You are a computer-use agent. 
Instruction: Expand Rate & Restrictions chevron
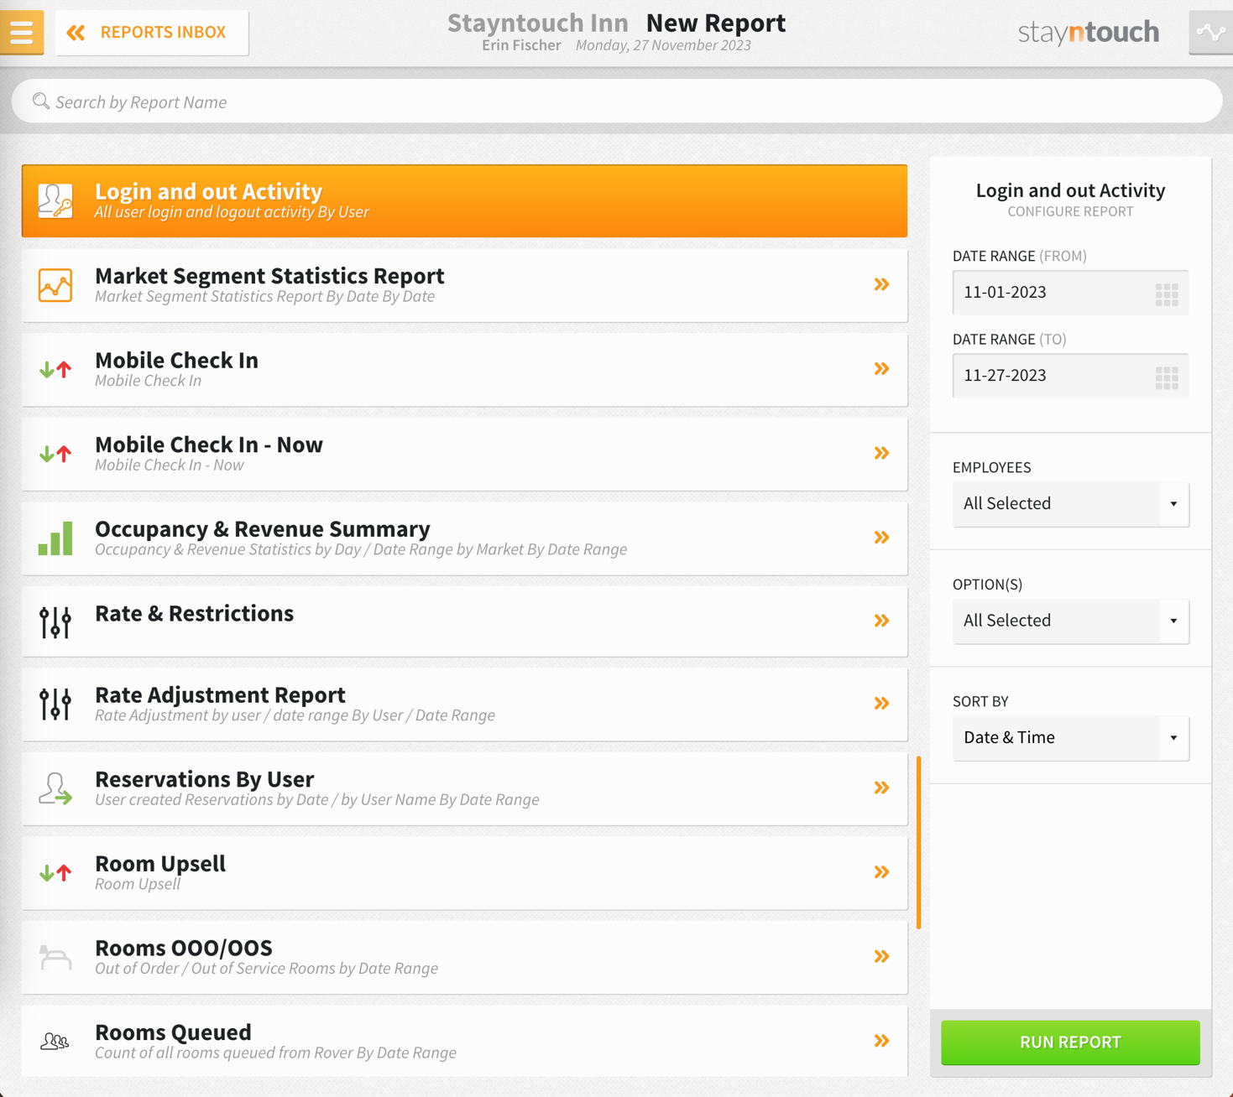pos(881,621)
